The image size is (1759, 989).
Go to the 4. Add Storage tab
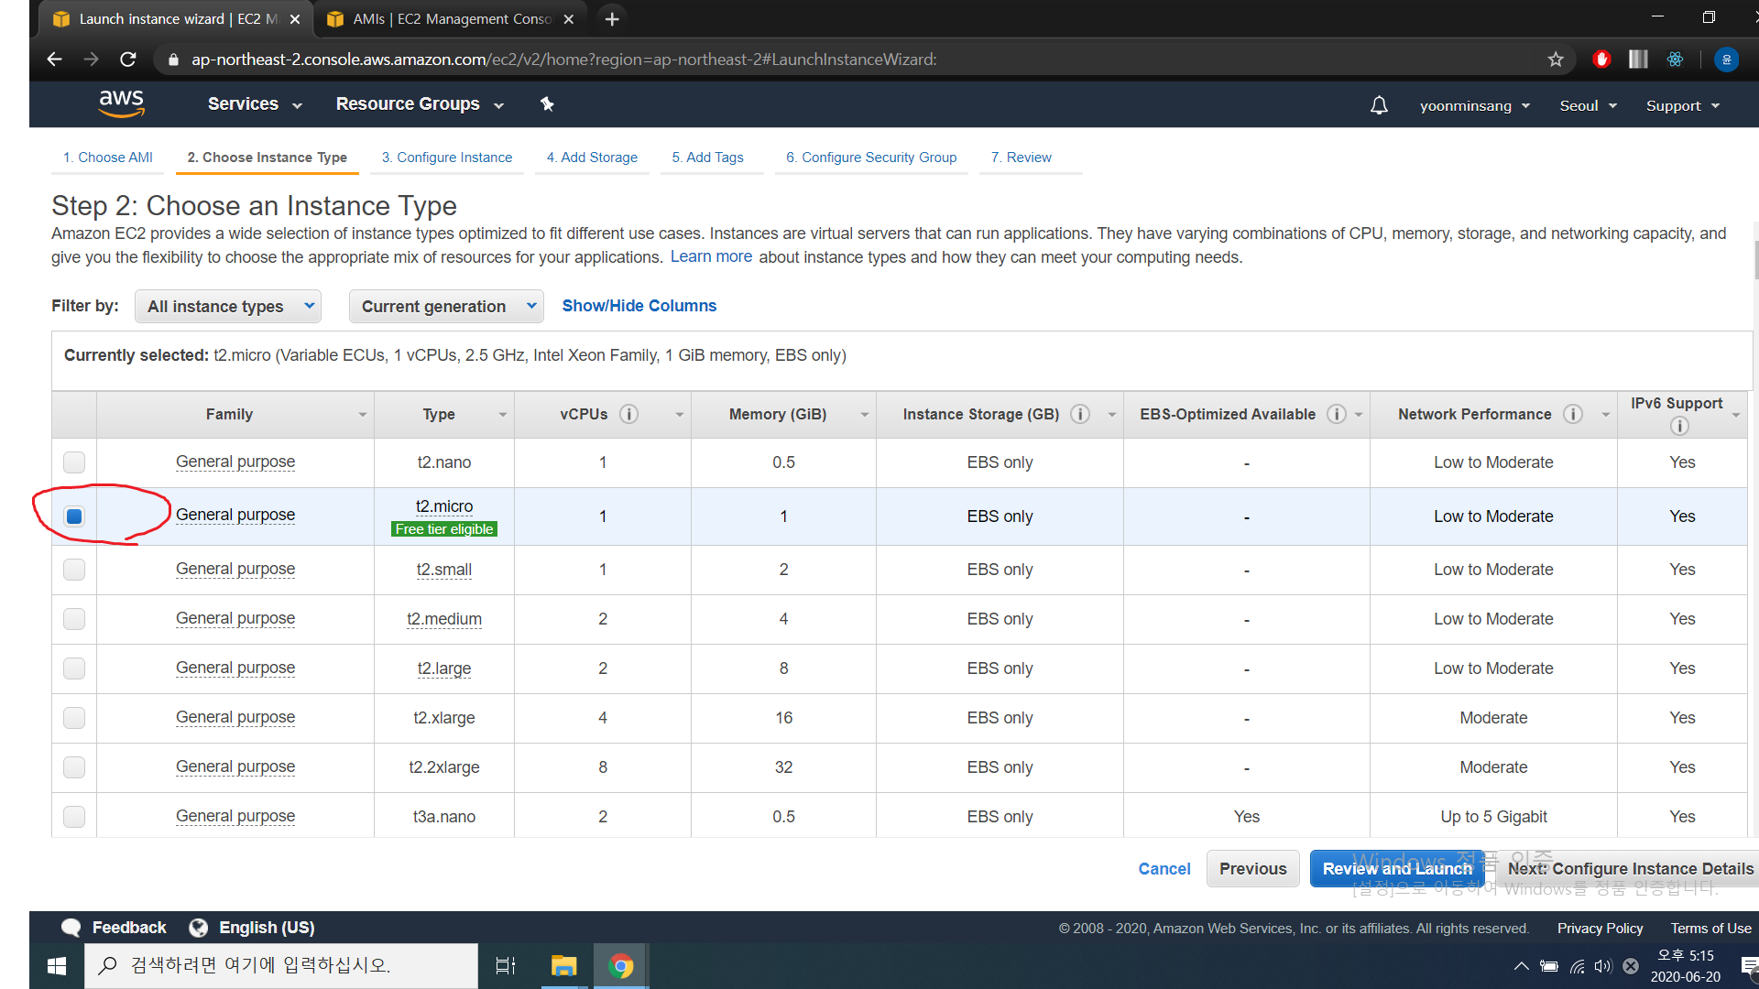coord(592,158)
